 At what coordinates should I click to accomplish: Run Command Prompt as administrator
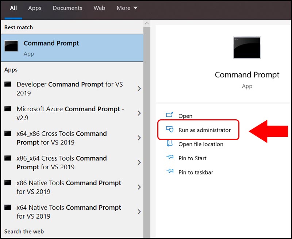coord(204,130)
